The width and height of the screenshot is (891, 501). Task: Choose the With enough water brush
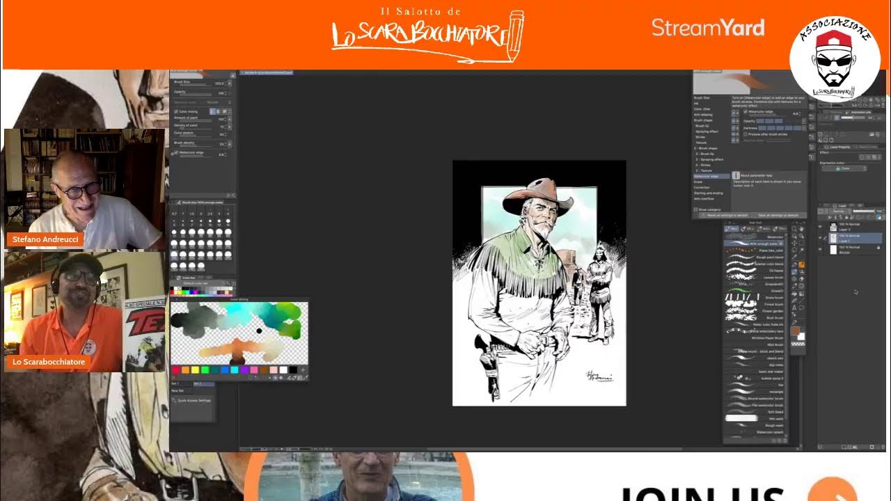754,244
